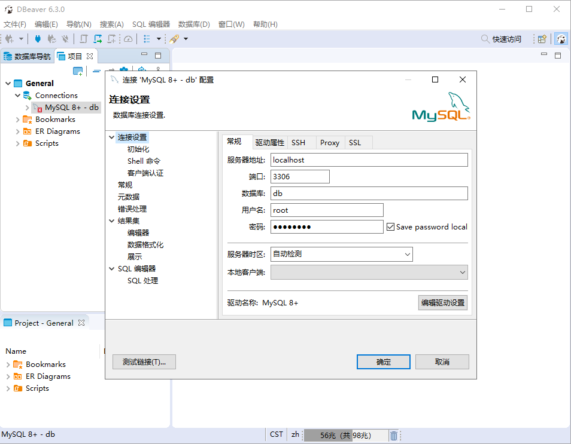Expand ER Diagrams in the project tree
Image resolution: width=571 pixels, height=444 pixels.
coord(17,131)
